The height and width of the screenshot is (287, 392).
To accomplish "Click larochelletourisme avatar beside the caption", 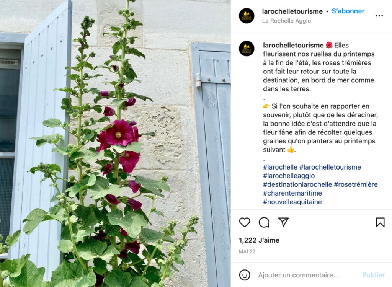I will [x=247, y=49].
